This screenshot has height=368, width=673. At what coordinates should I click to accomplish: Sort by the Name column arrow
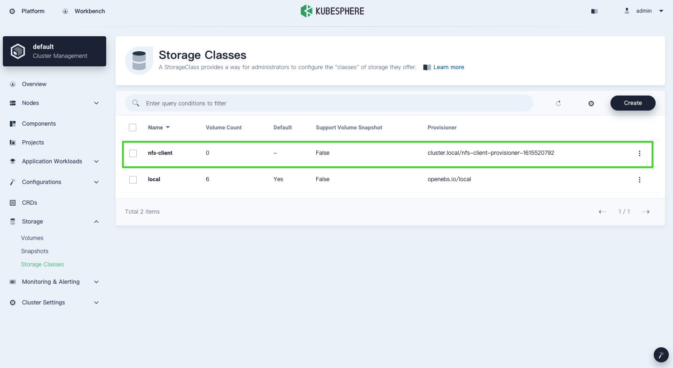point(167,127)
